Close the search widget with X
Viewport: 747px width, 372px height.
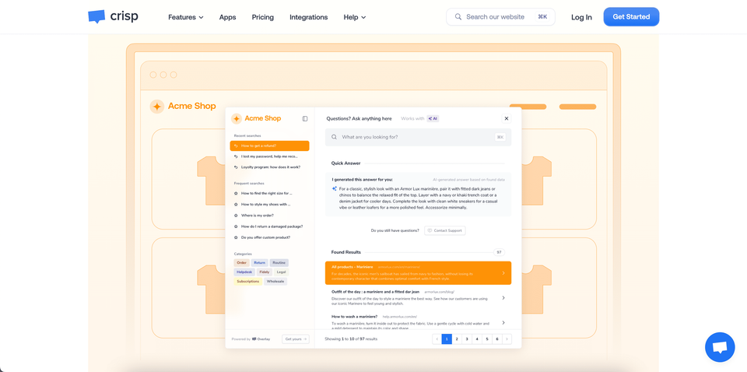507,119
